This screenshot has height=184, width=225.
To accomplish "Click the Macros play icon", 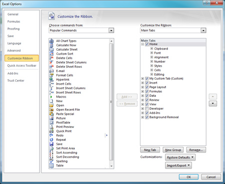I will [51, 97].
